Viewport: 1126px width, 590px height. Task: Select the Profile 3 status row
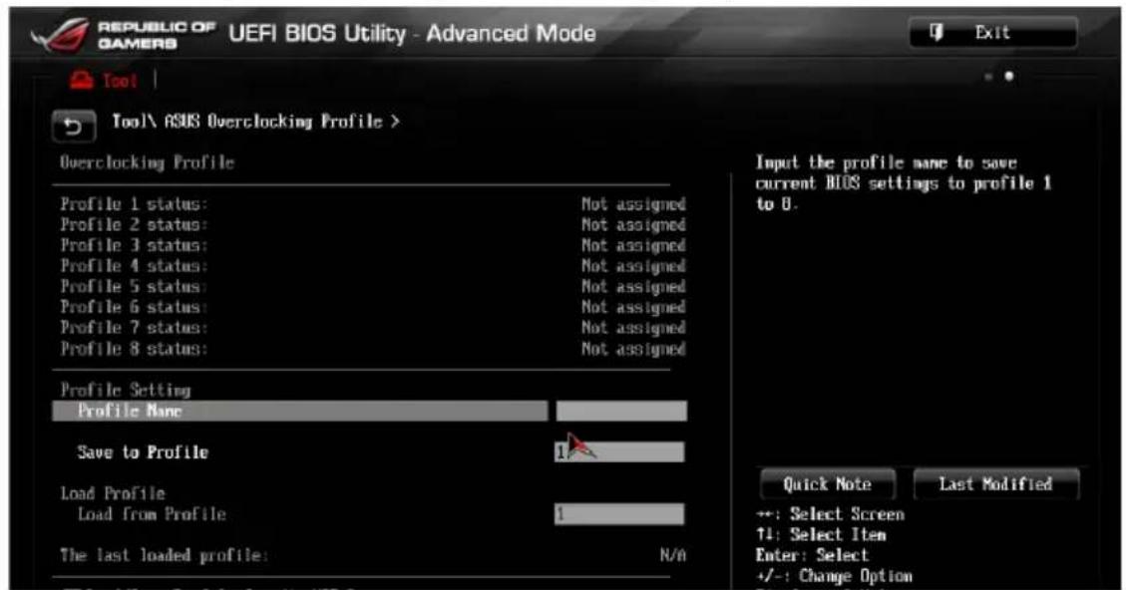(x=373, y=245)
